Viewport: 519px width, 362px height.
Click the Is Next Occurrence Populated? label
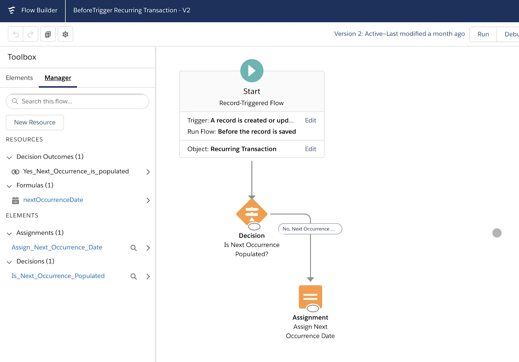coord(252,249)
